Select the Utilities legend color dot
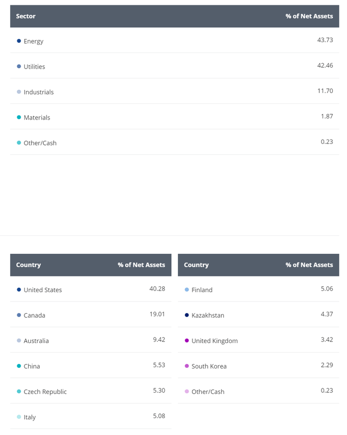The width and height of the screenshot is (347, 435). [x=19, y=67]
